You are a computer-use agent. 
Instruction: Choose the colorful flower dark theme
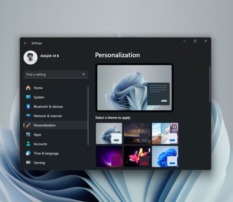click(x=137, y=157)
